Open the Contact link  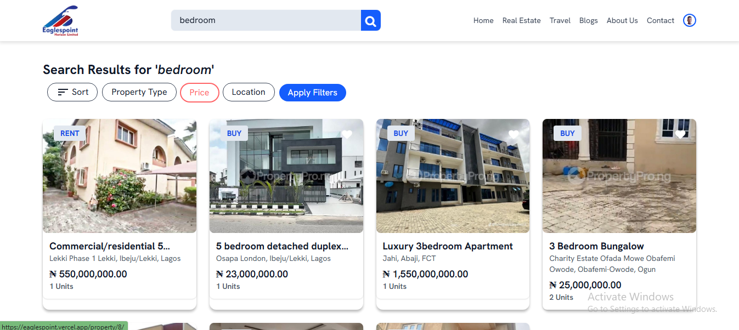pyautogui.click(x=661, y=20)
